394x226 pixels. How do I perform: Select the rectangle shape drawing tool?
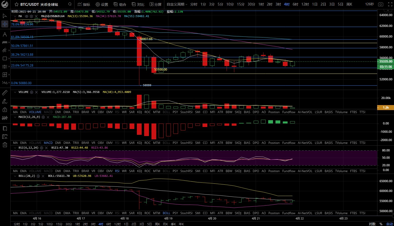pos(5,58)
